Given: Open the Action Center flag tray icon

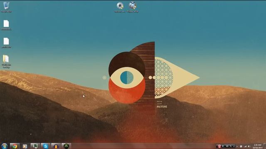Looking at the screenshot, I should [241, 146].
